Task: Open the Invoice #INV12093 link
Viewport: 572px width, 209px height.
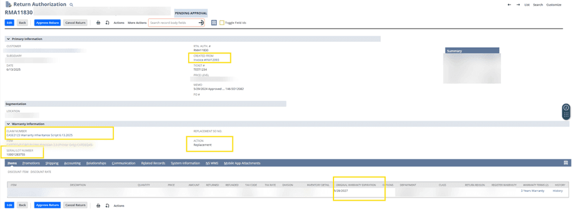Action: (206, 60)
